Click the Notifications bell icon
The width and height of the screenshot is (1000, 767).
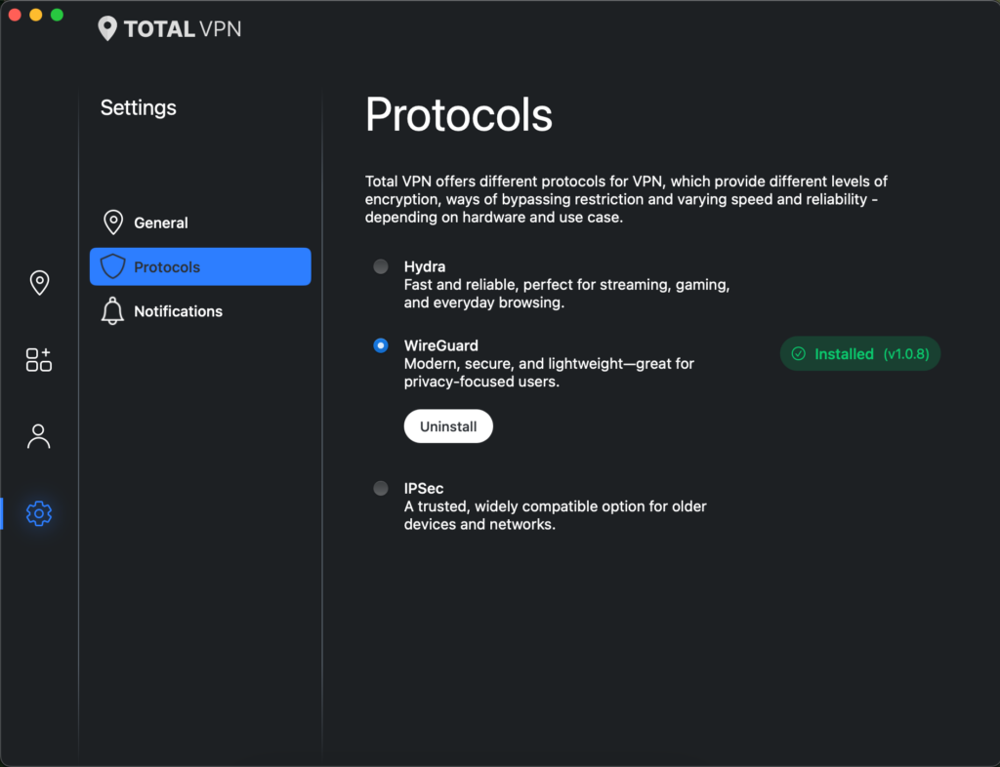(x=113, y=311)
